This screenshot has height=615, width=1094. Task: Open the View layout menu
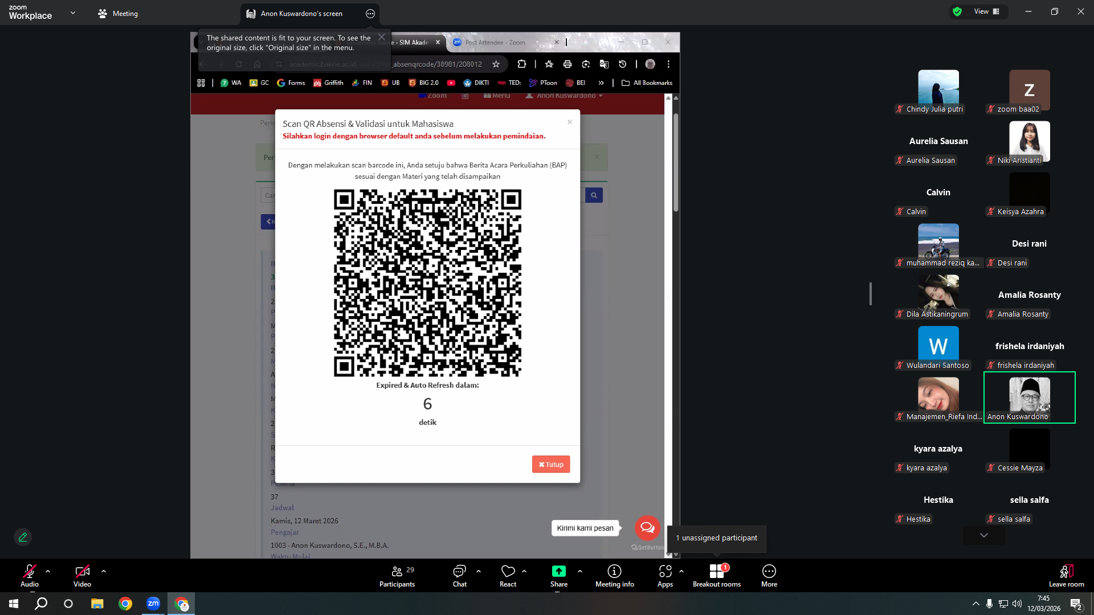click(987, 11)
